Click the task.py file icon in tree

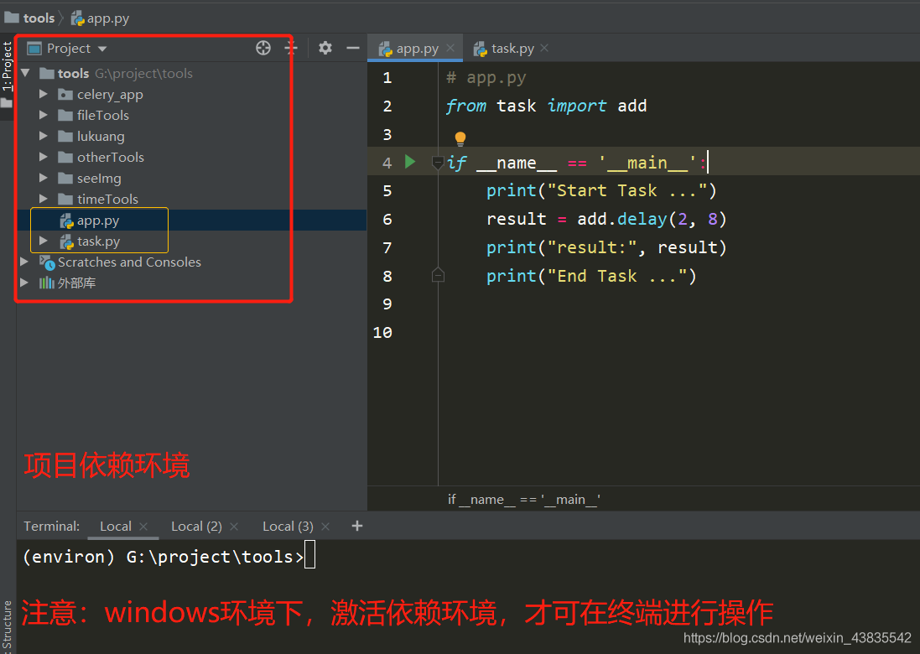[66, 241]
